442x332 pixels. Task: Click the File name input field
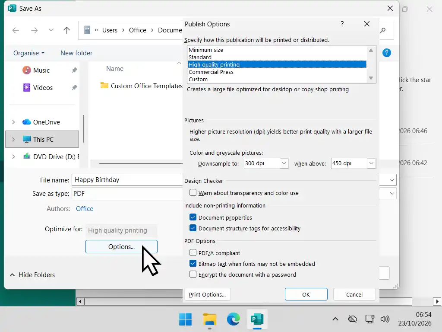click(x=127, y=180)
